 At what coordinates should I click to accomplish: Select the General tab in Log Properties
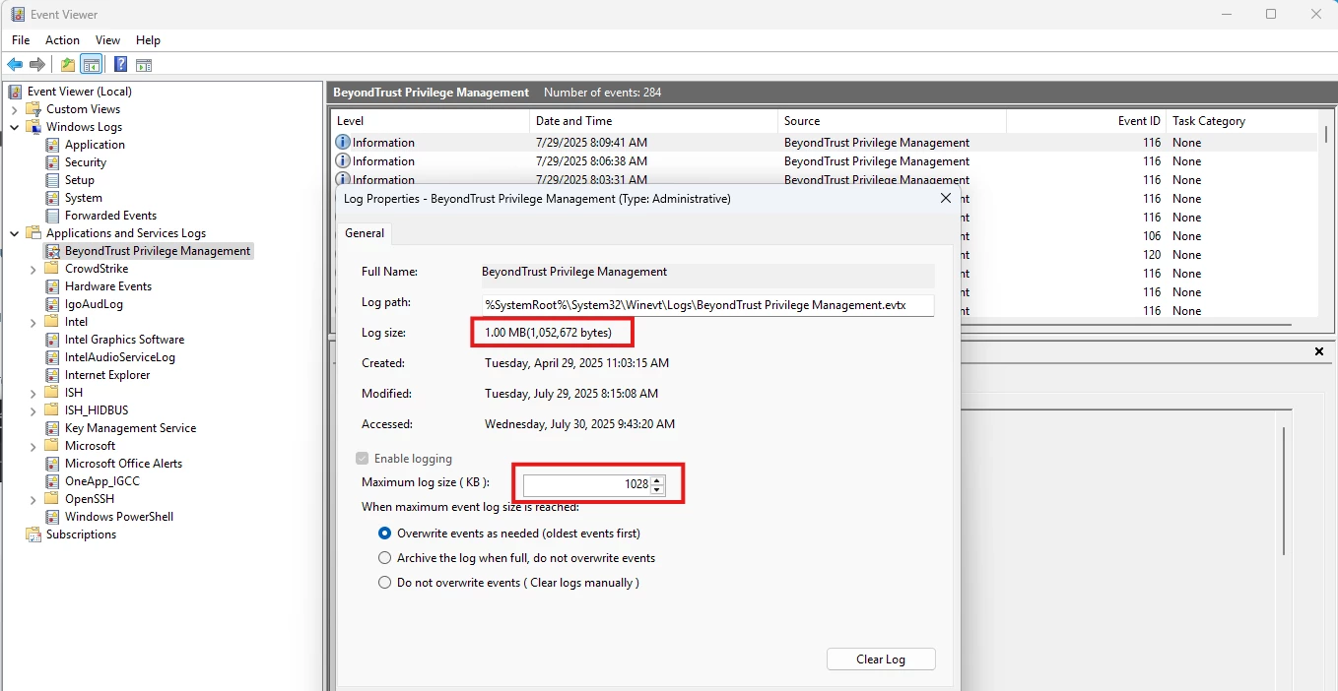coord(365,233)
